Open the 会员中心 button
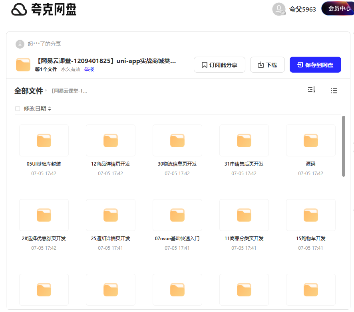The image size is (354, 312). (x=338, y=8)
